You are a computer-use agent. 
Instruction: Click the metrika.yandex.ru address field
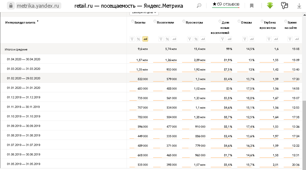pos(38,6)
